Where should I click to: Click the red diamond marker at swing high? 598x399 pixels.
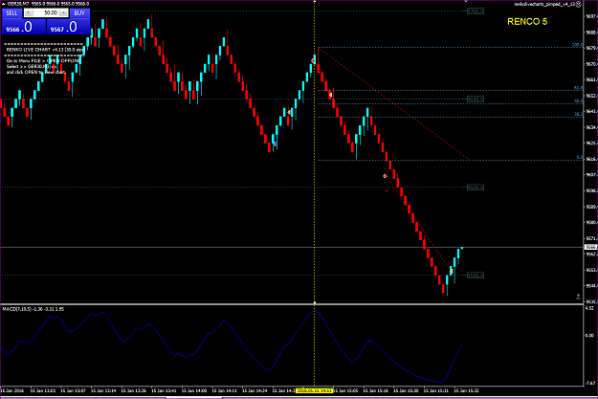(x=313, y=61)
